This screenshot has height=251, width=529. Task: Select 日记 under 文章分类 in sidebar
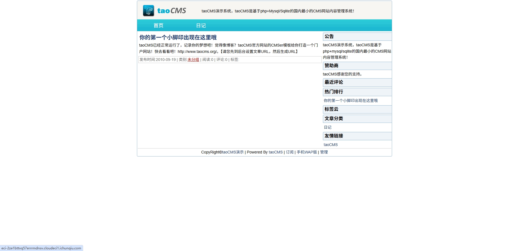click(x=328, y=127)
